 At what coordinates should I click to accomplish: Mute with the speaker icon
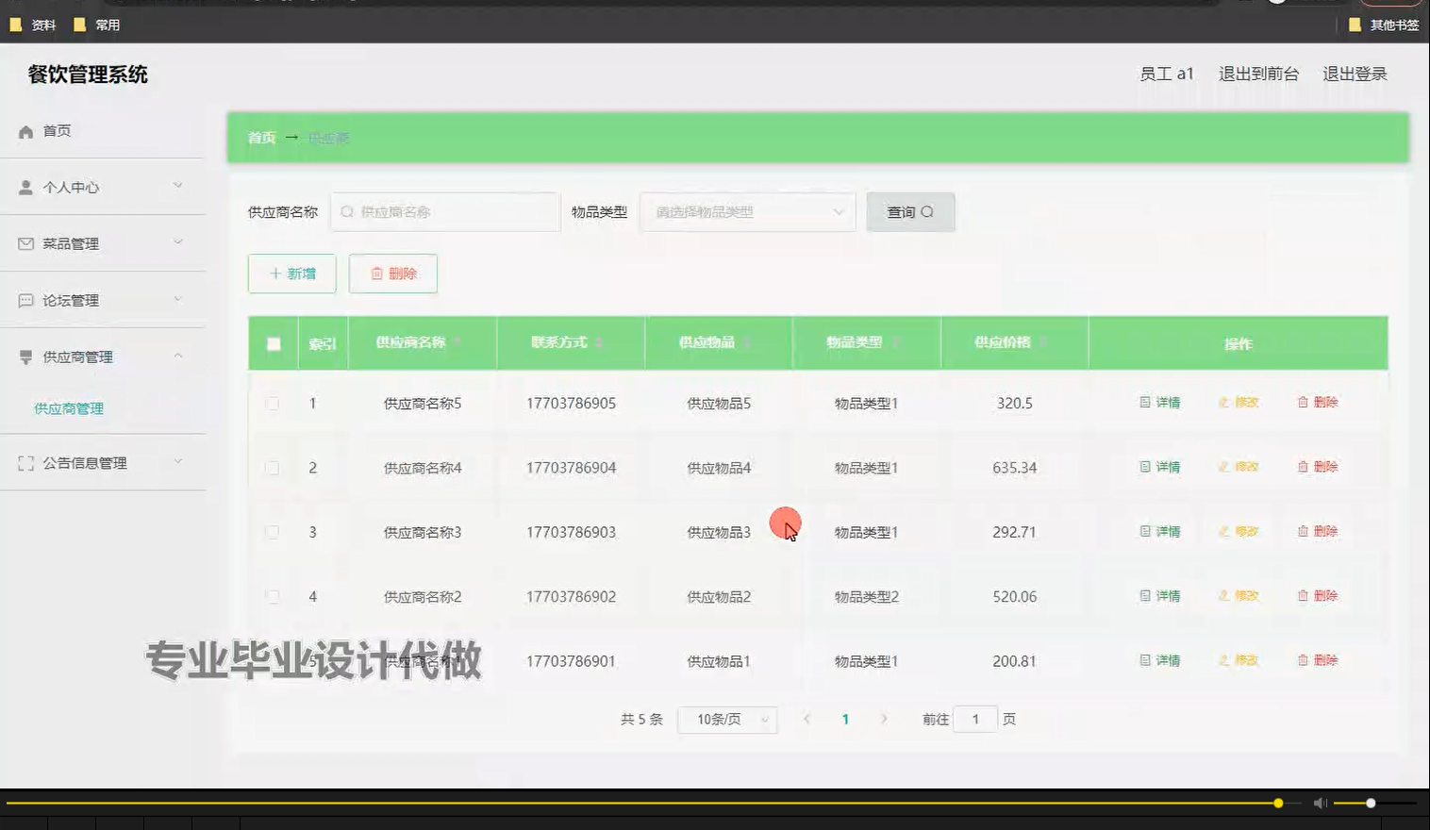click(x=1321, y=804)
